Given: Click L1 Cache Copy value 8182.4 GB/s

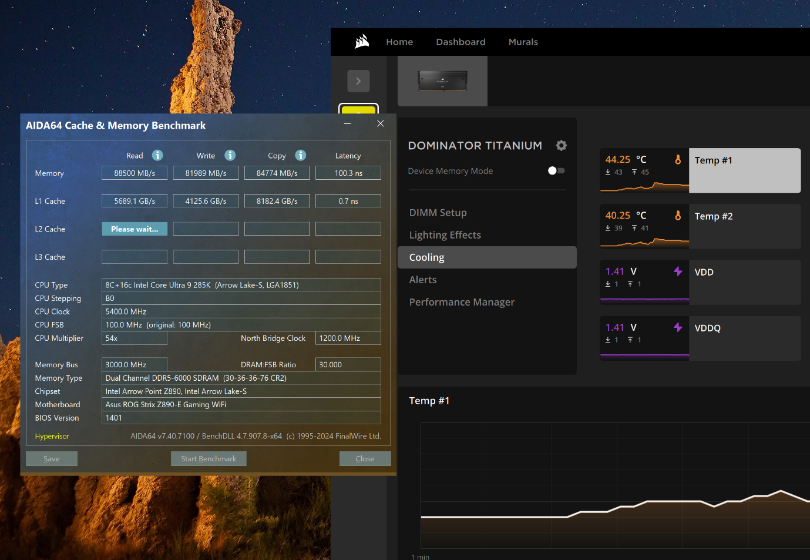Looking at the screenshot, I should [277, 201].
